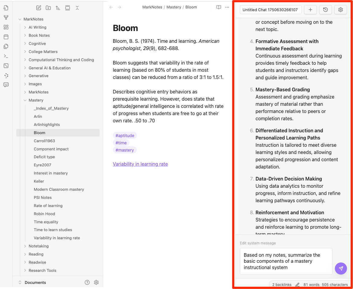Click the Mastery breadcrumb in the note header
This screenshot has height=289, width=353.
pyautogui.click(x=174, y=7)
